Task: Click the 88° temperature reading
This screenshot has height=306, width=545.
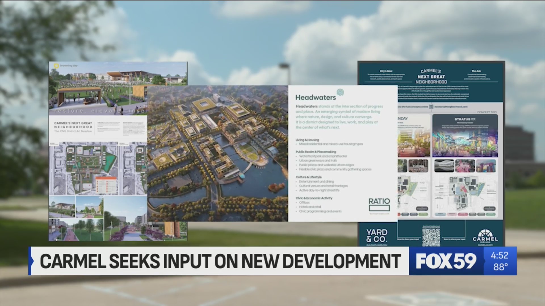Action: [500, 267]
